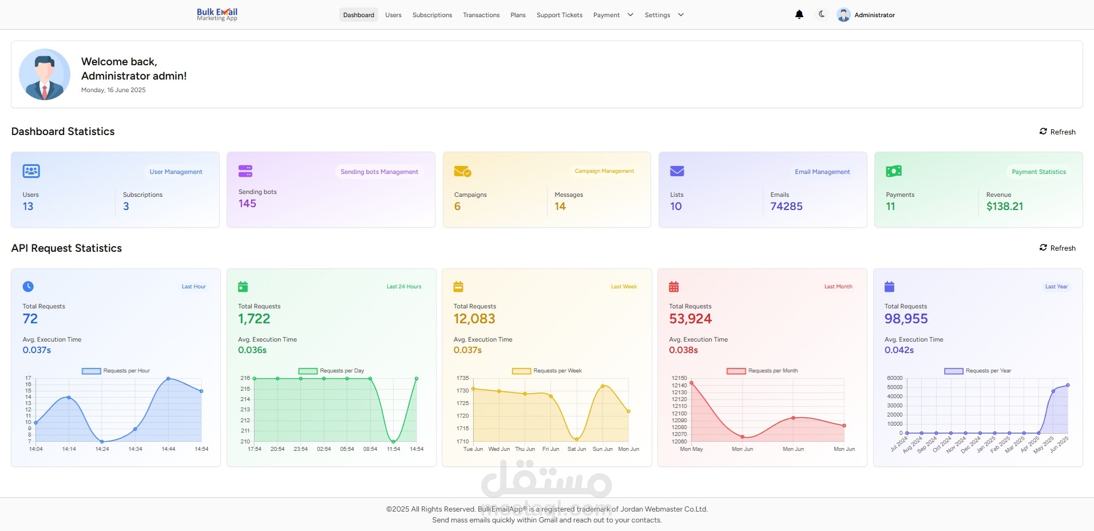Click the Campaigns envelope check icon
This screenshot has width=1094, height=531.
coord(462,171)
